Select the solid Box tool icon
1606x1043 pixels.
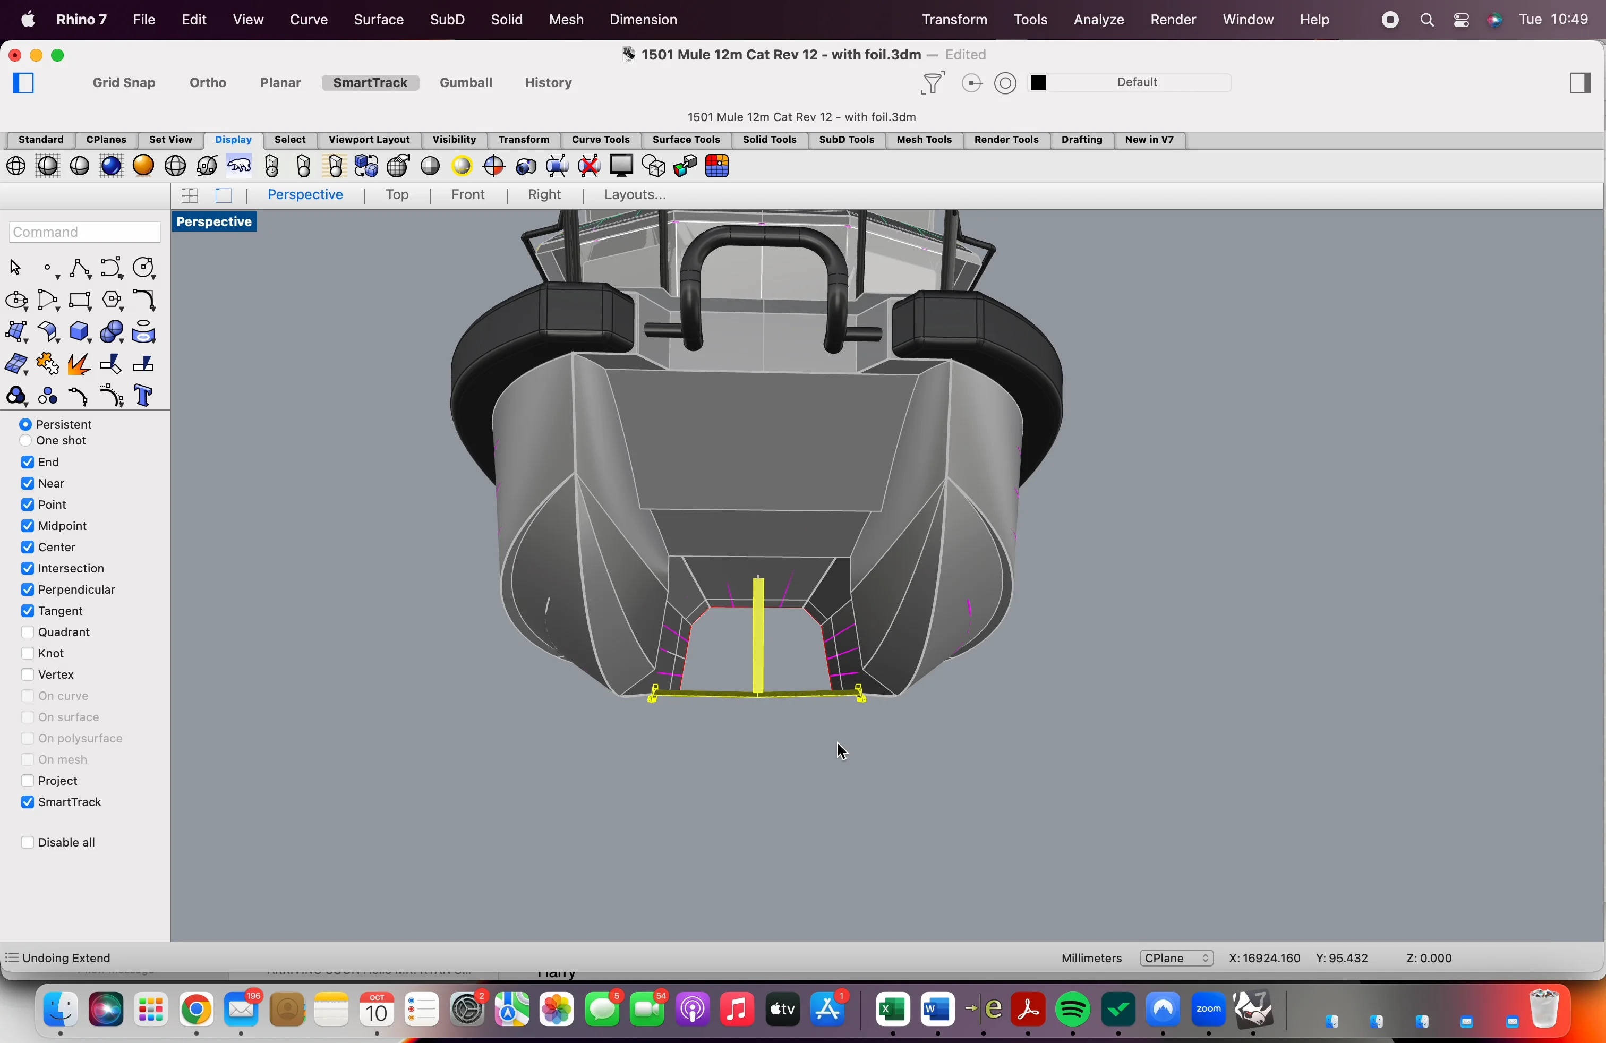point(80,332)
